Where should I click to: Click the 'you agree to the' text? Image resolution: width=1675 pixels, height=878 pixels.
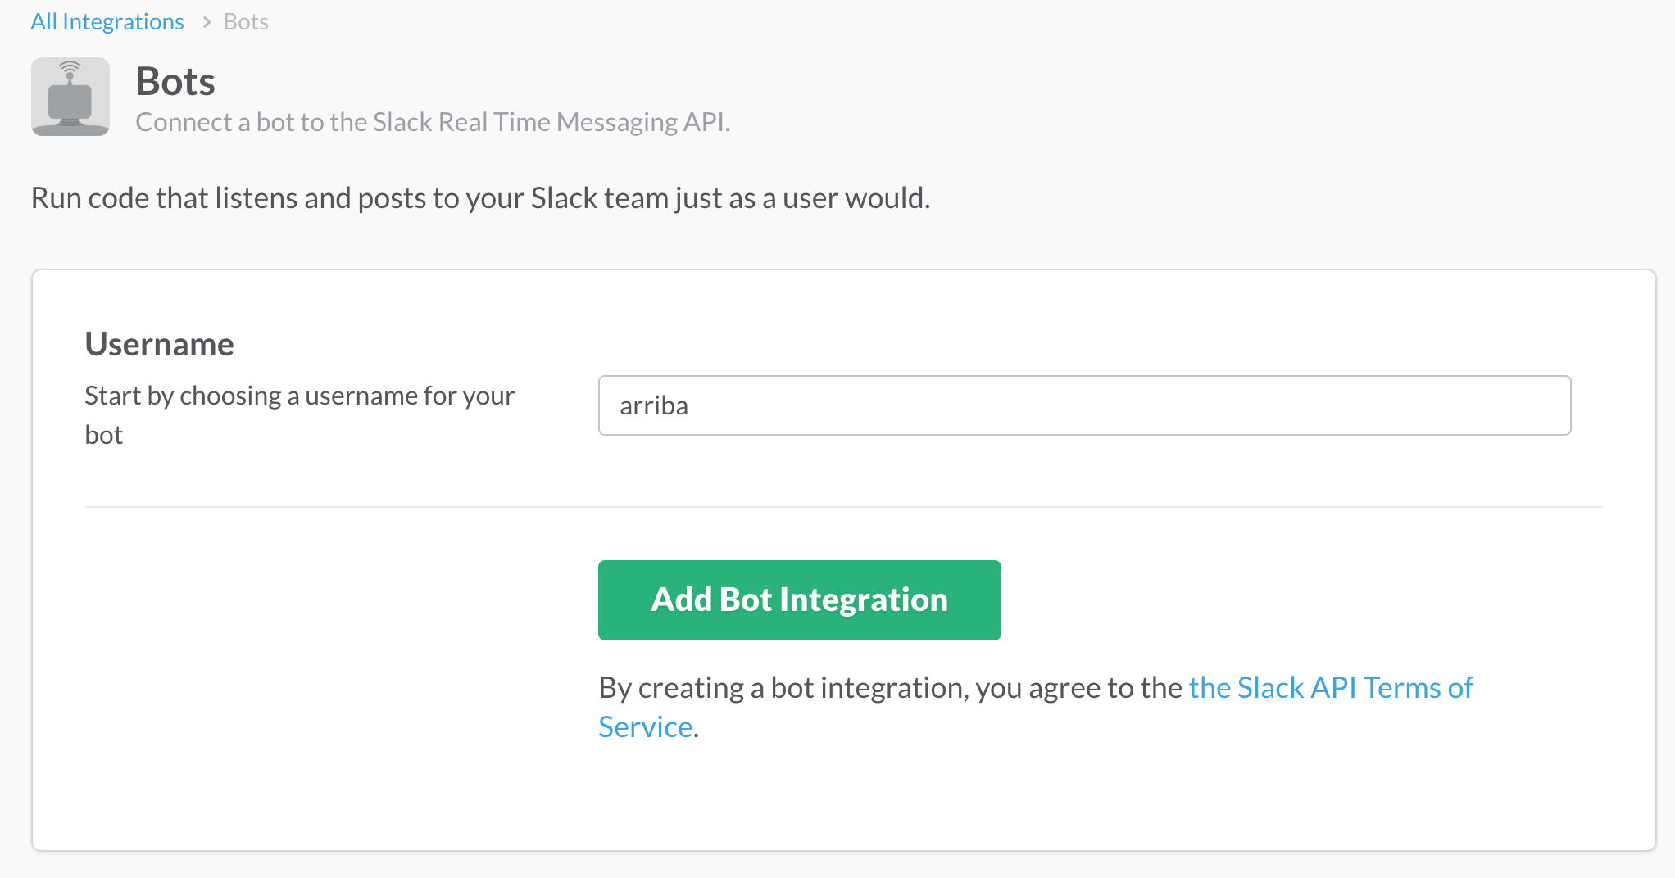(1078, 688)
